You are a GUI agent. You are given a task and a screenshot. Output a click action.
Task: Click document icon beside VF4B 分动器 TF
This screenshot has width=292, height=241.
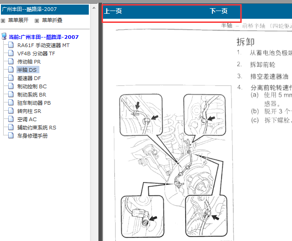tap(11, 53)
